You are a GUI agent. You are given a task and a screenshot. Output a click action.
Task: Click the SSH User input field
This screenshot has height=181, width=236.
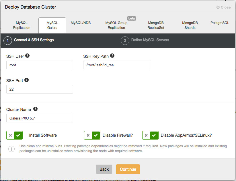(40, 65)
